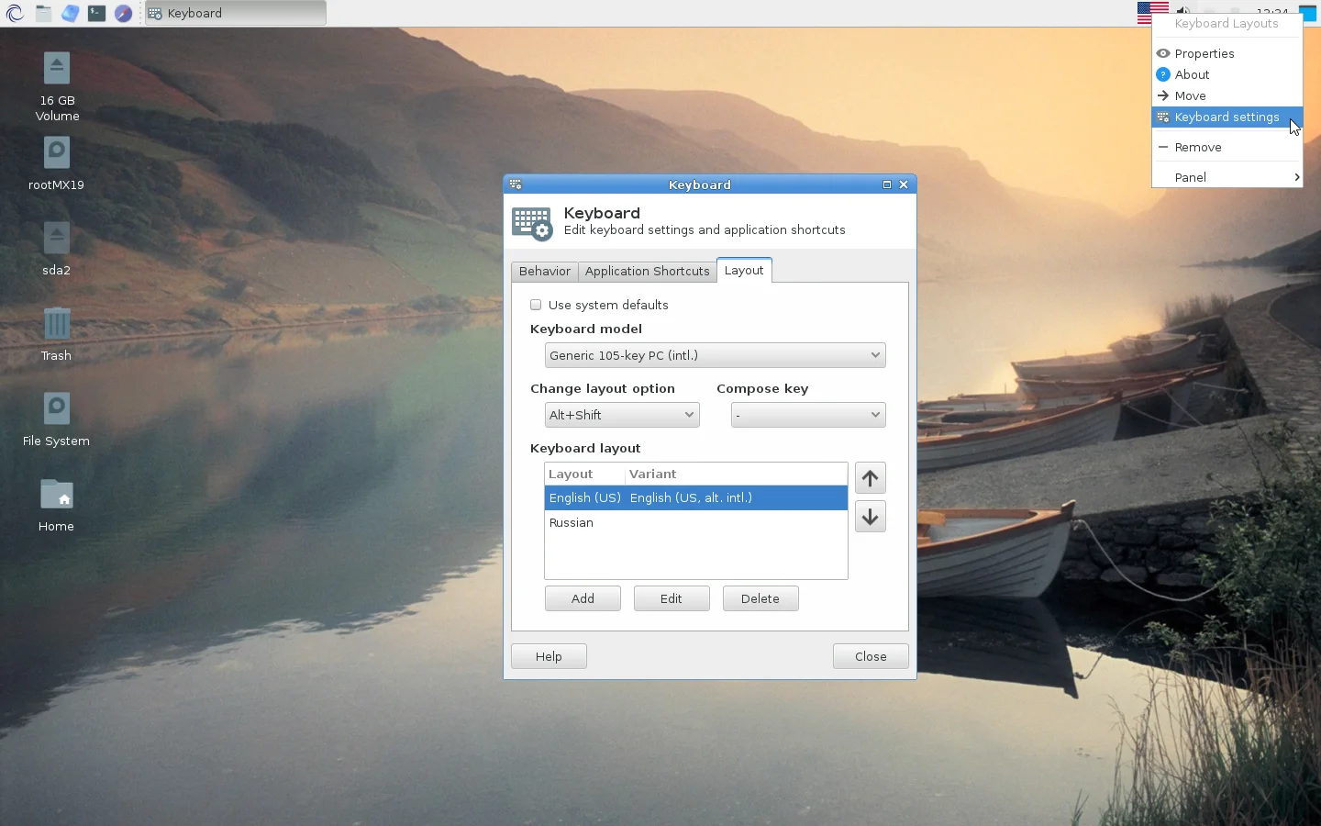Launch the terminal from the taskbar

[96, 13]
